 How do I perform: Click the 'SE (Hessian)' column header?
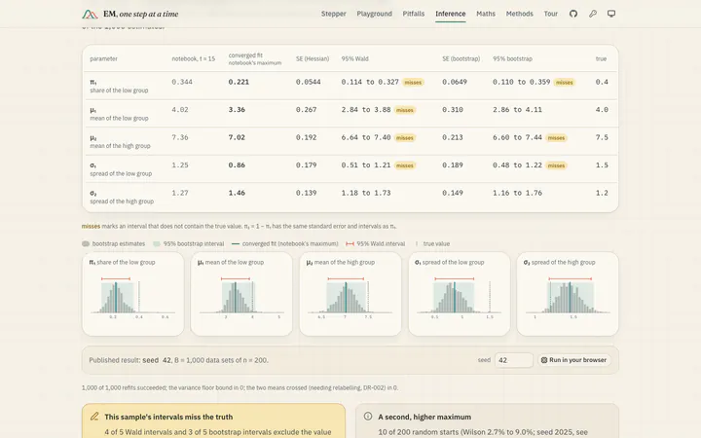pos(313,59)
